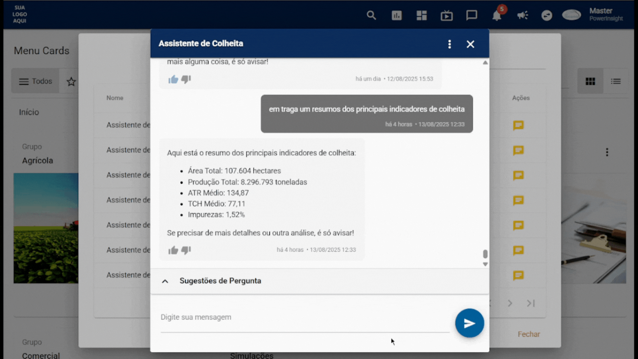
Task: Jump to last page in assistants table
Action: tap(531, 303)
